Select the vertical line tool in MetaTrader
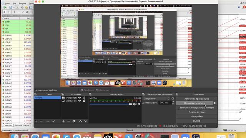This screenshot has height=138, width=246. click(x=14, y=12)
